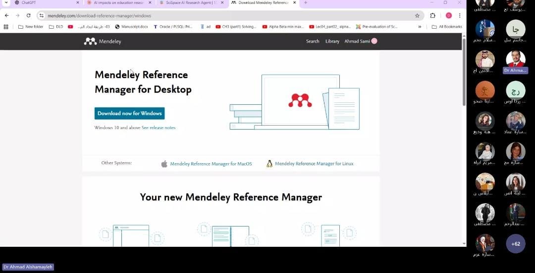
Task: Open the Mendeley Reference Manager for MacOS link
Action: pyautogui.click(x=211, y=164)
